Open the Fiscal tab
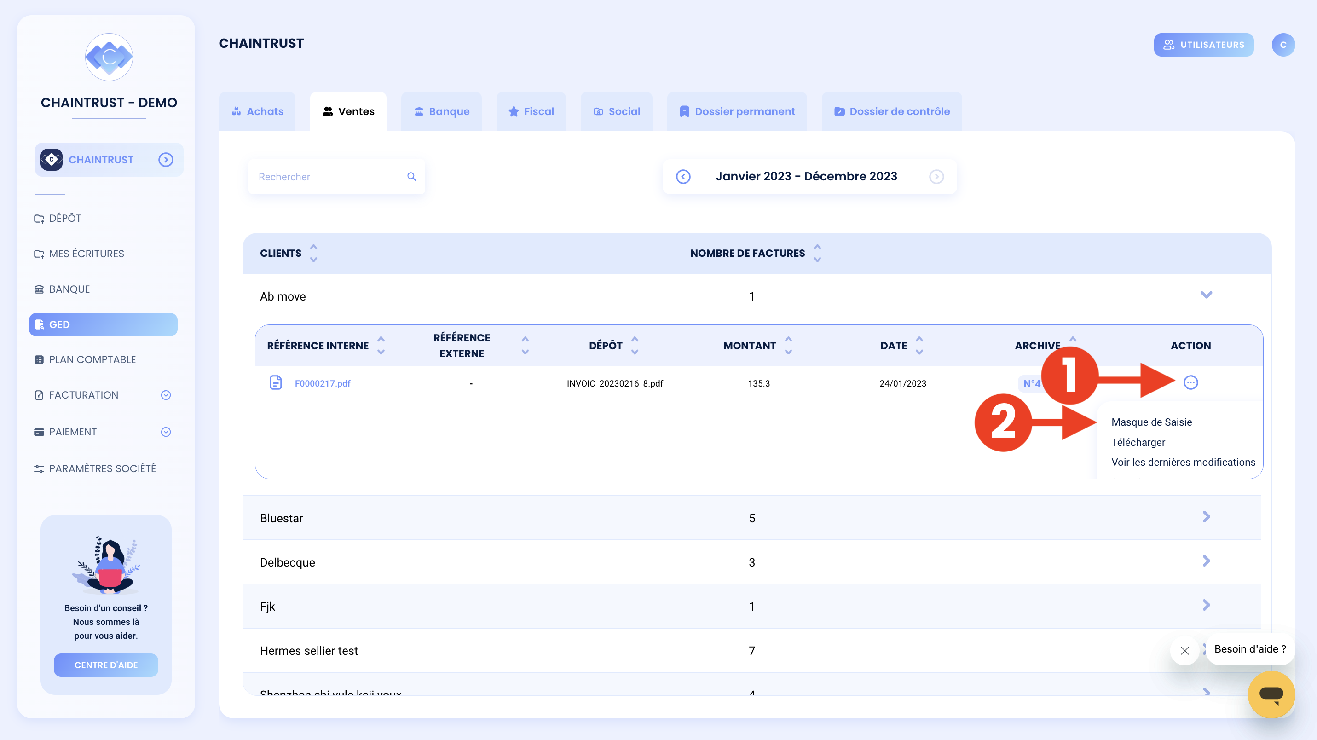Viewport: 1317px width, 740px height. [531, 111]
